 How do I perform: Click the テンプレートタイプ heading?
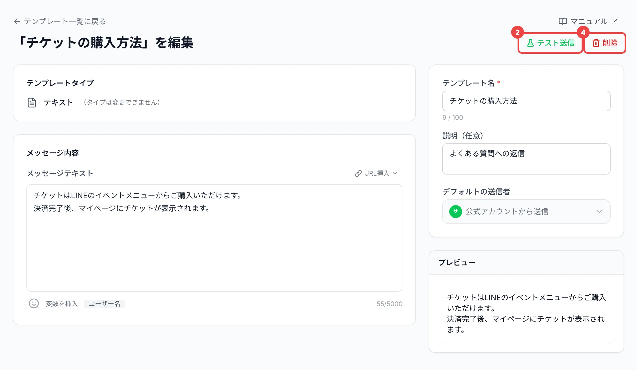click(60, 83)
